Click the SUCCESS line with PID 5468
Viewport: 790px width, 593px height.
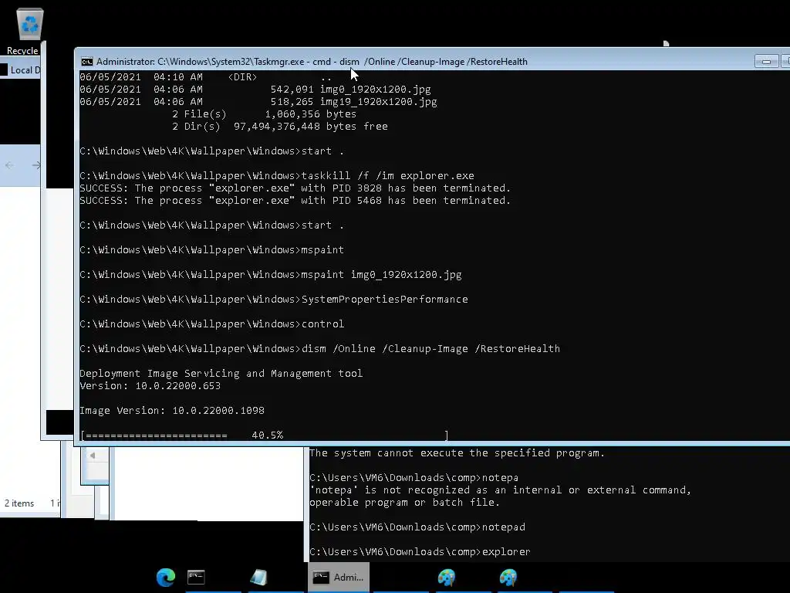point(295,201)
